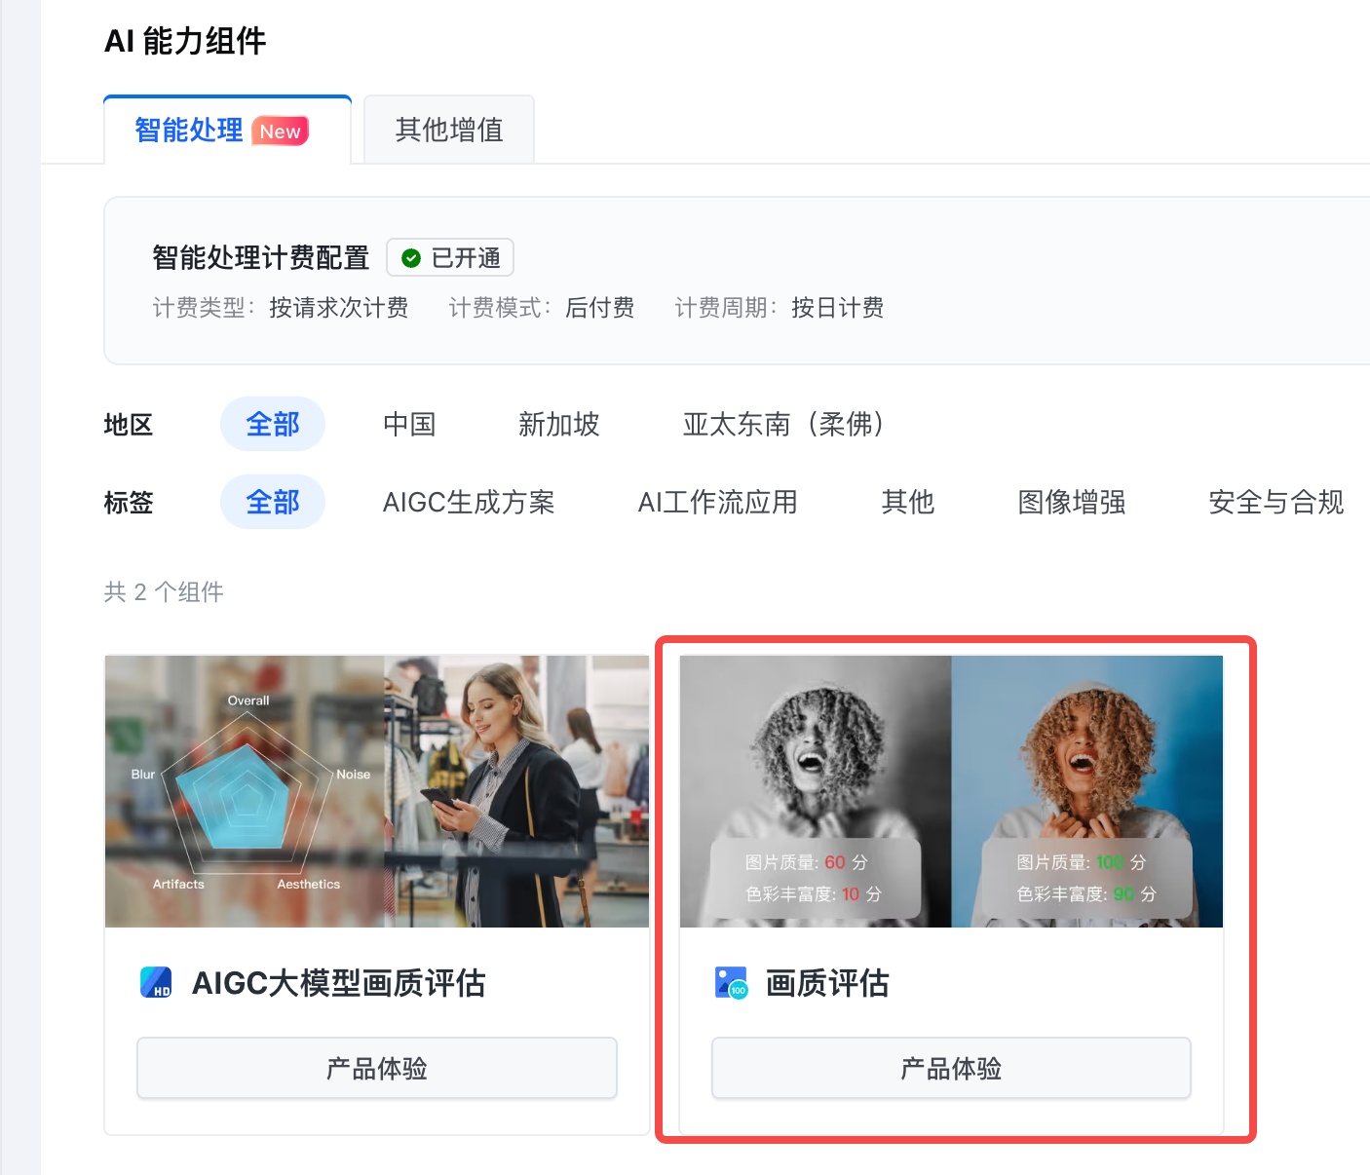The height and width of the screenshot is (1175, 1370).
Task: Open the AIGC大模型画质评估 preview image
Action: [377, 791]
